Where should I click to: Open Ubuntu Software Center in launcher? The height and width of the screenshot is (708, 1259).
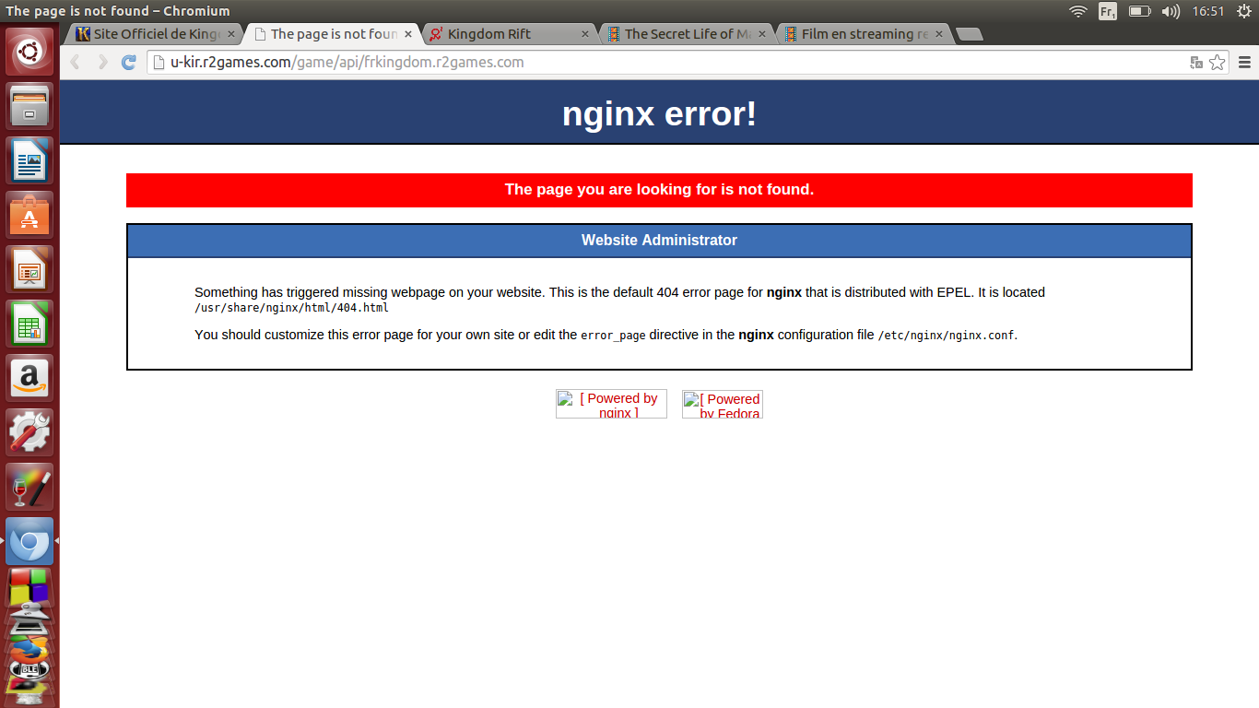point(30,215)
